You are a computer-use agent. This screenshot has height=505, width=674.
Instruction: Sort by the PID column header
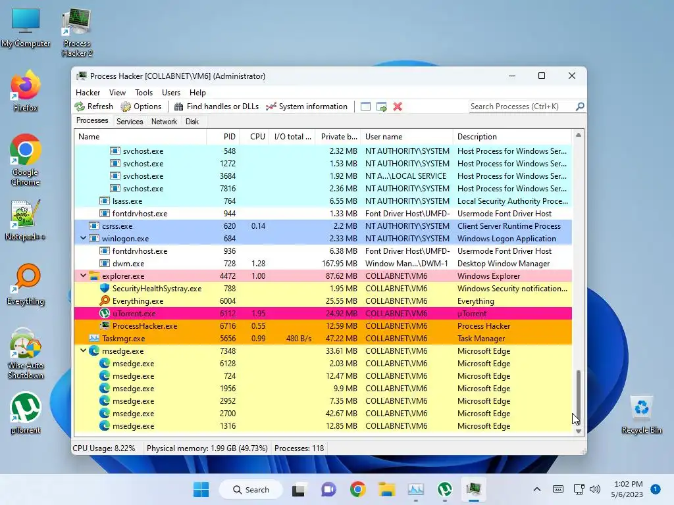(x=223, y=137)
